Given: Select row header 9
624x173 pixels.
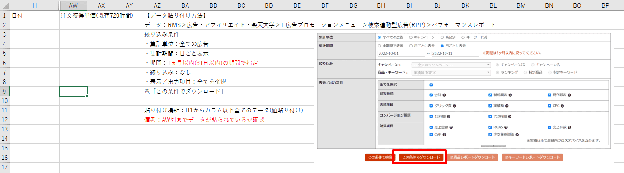Looking at the screenshot, I should pyautogui.click(x=5, y=91).
